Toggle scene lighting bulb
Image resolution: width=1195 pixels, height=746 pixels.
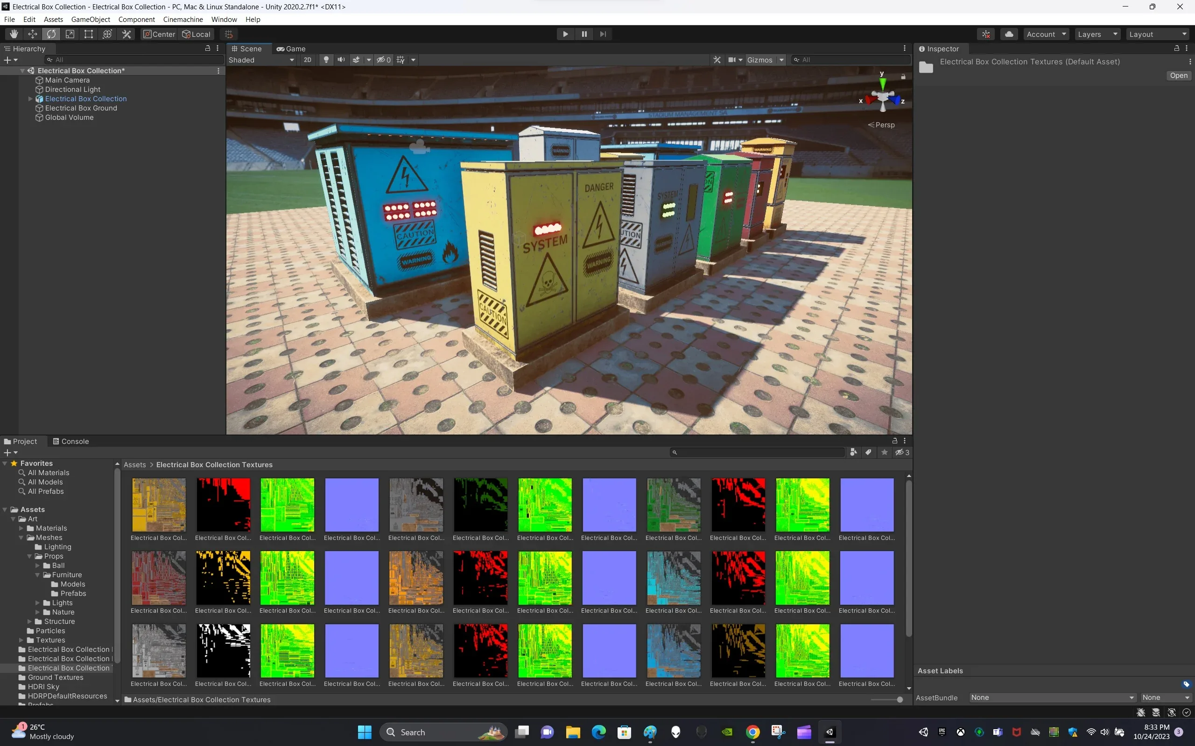pyautogui.click(x=326, y=60)
